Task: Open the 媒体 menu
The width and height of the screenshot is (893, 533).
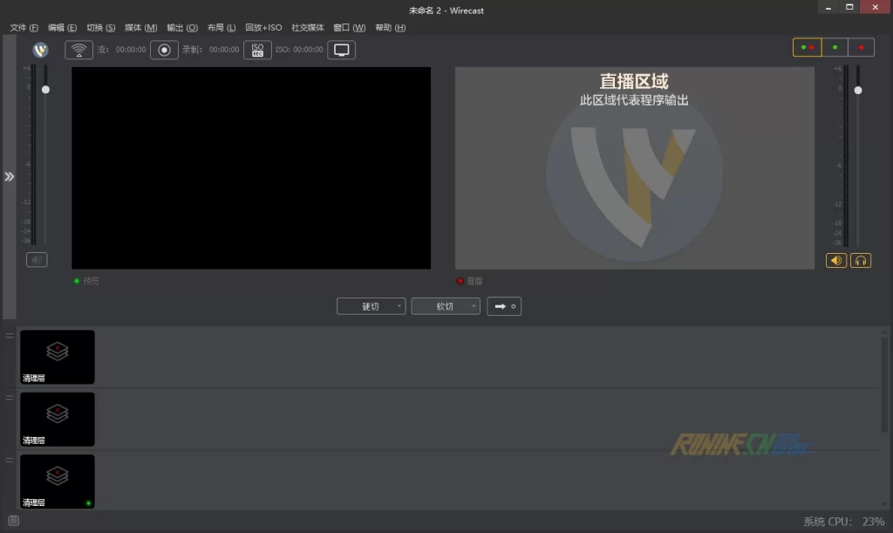Action: pos(140,28)
